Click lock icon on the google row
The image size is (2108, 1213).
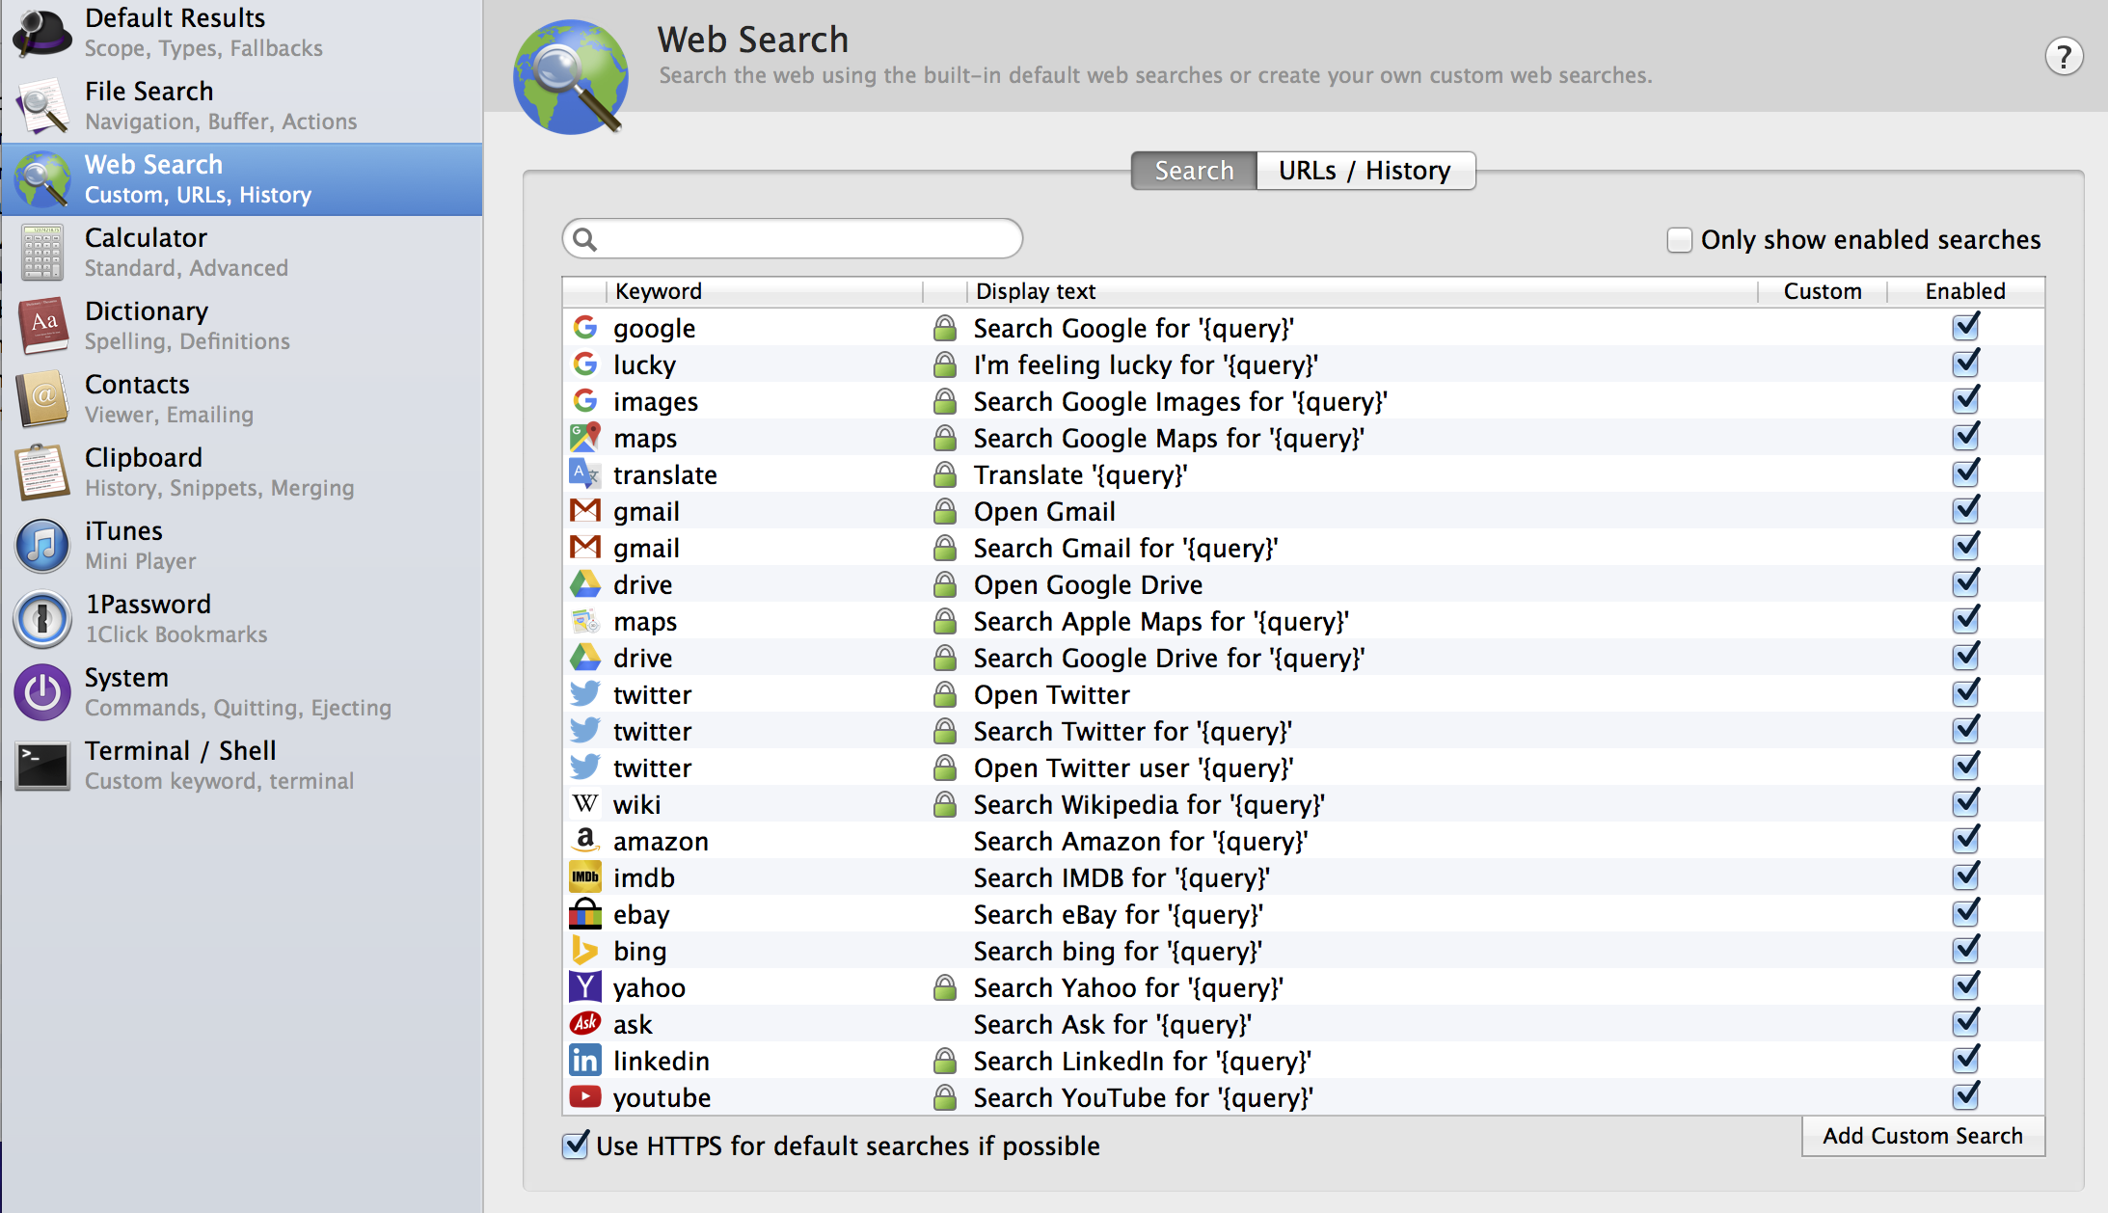945,328
